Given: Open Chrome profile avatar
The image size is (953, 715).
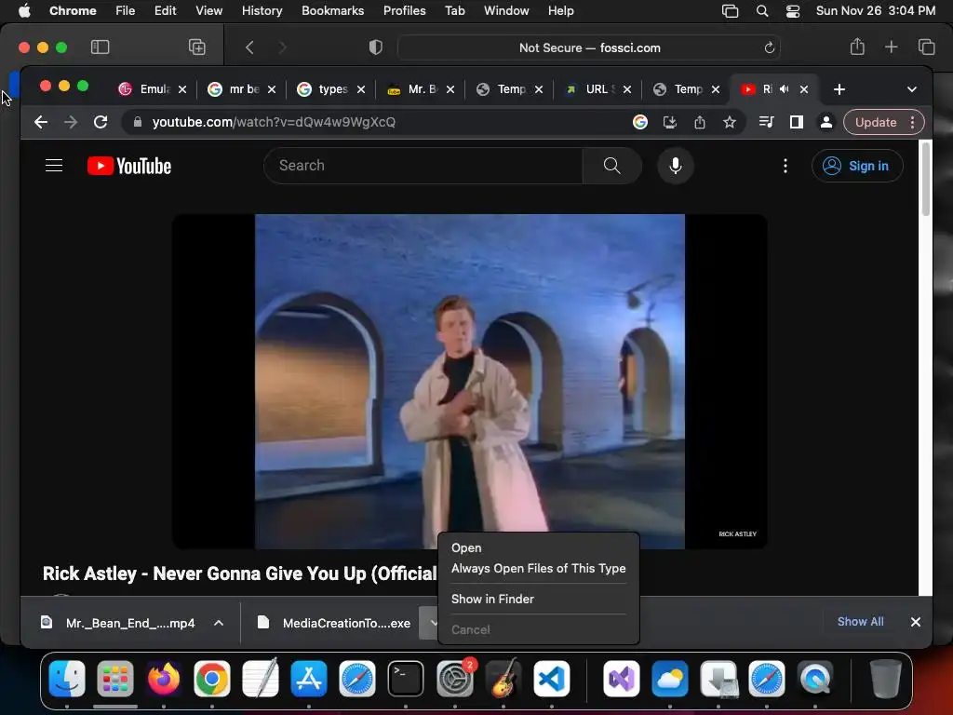Looking at the screenshot, I should pos(826,122).
